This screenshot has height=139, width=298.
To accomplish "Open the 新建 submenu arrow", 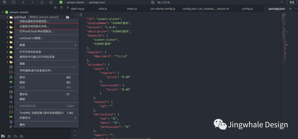I will (75, 45).
